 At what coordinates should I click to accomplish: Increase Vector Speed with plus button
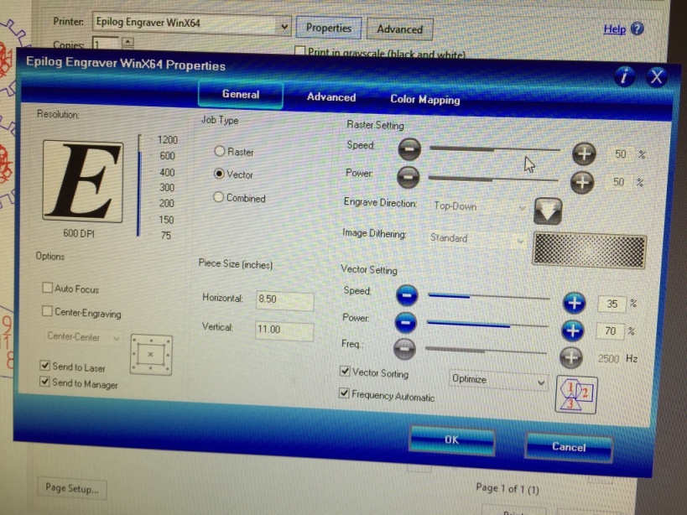tap(574, 303)
